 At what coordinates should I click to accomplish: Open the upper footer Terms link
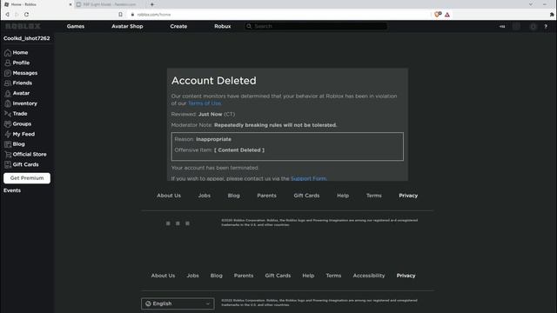[374, 196]
